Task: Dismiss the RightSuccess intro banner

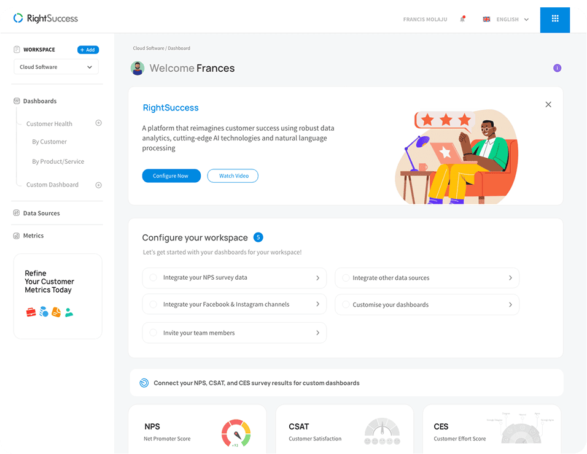Action: tap(548, 105)
